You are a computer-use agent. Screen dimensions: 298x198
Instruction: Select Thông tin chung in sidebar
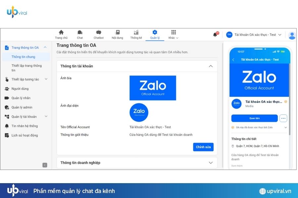(26, 57)
